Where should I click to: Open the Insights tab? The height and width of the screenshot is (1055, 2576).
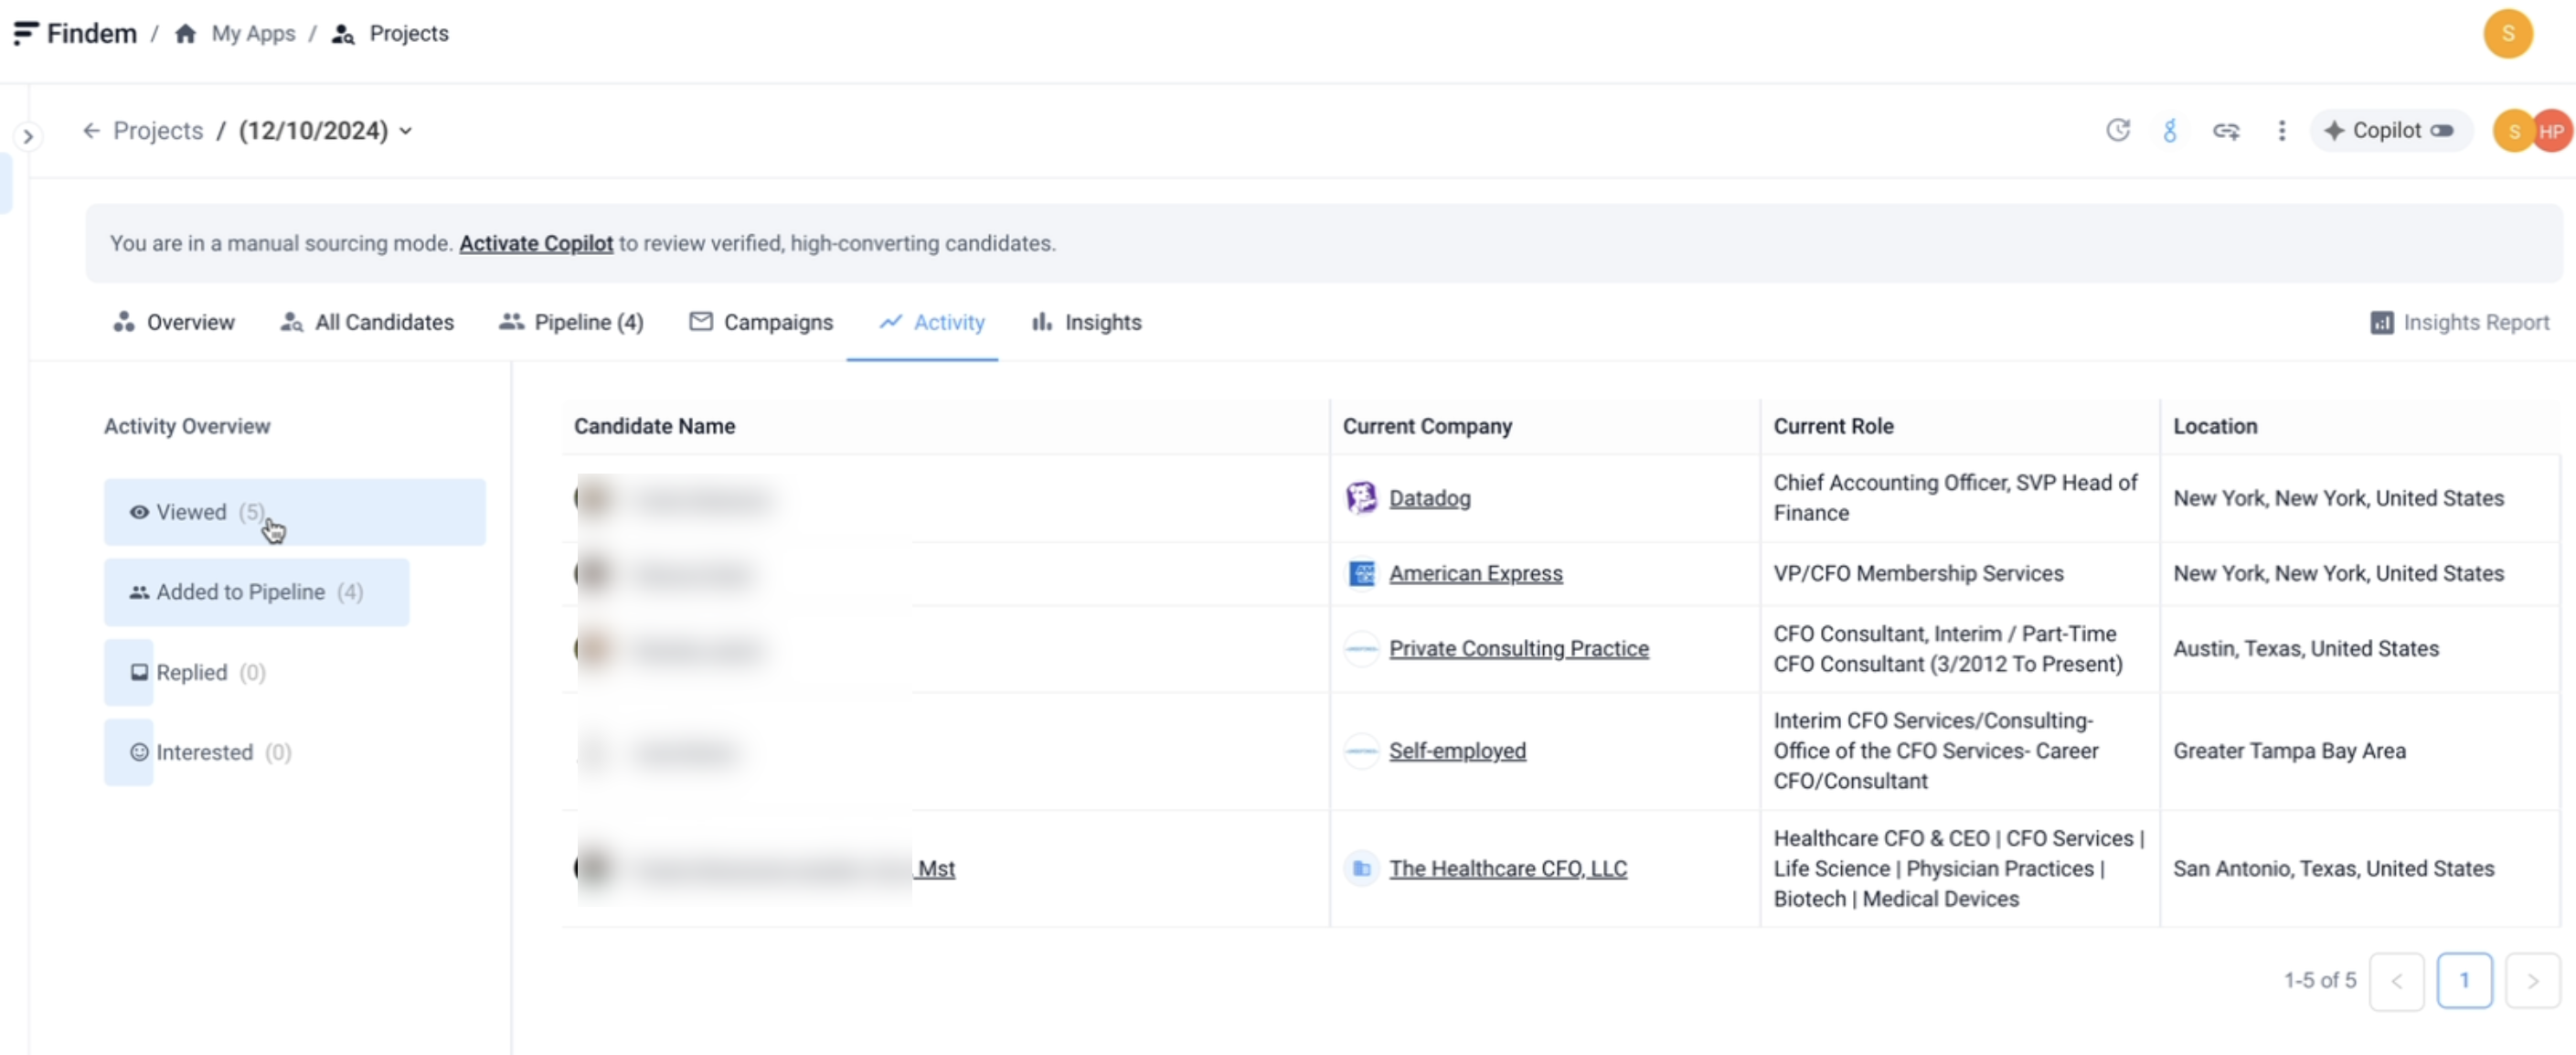click(1086, 323)
